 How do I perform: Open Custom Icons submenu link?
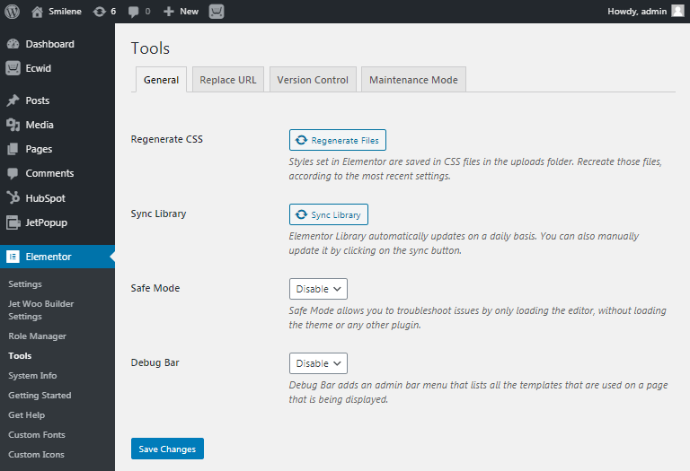coord(36,454)
